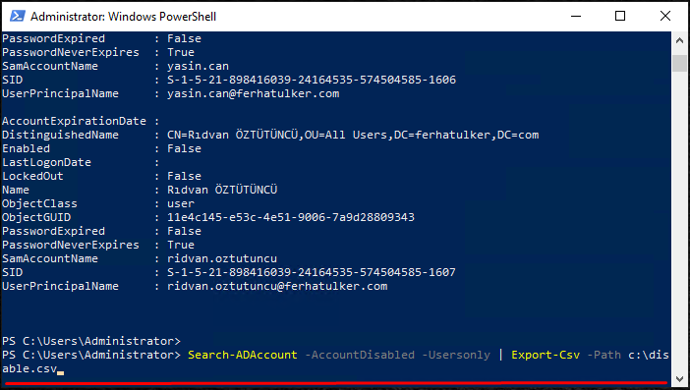Click the empty scrollbar track below the thumb
The image size is (690, 390).
[679, 220]
